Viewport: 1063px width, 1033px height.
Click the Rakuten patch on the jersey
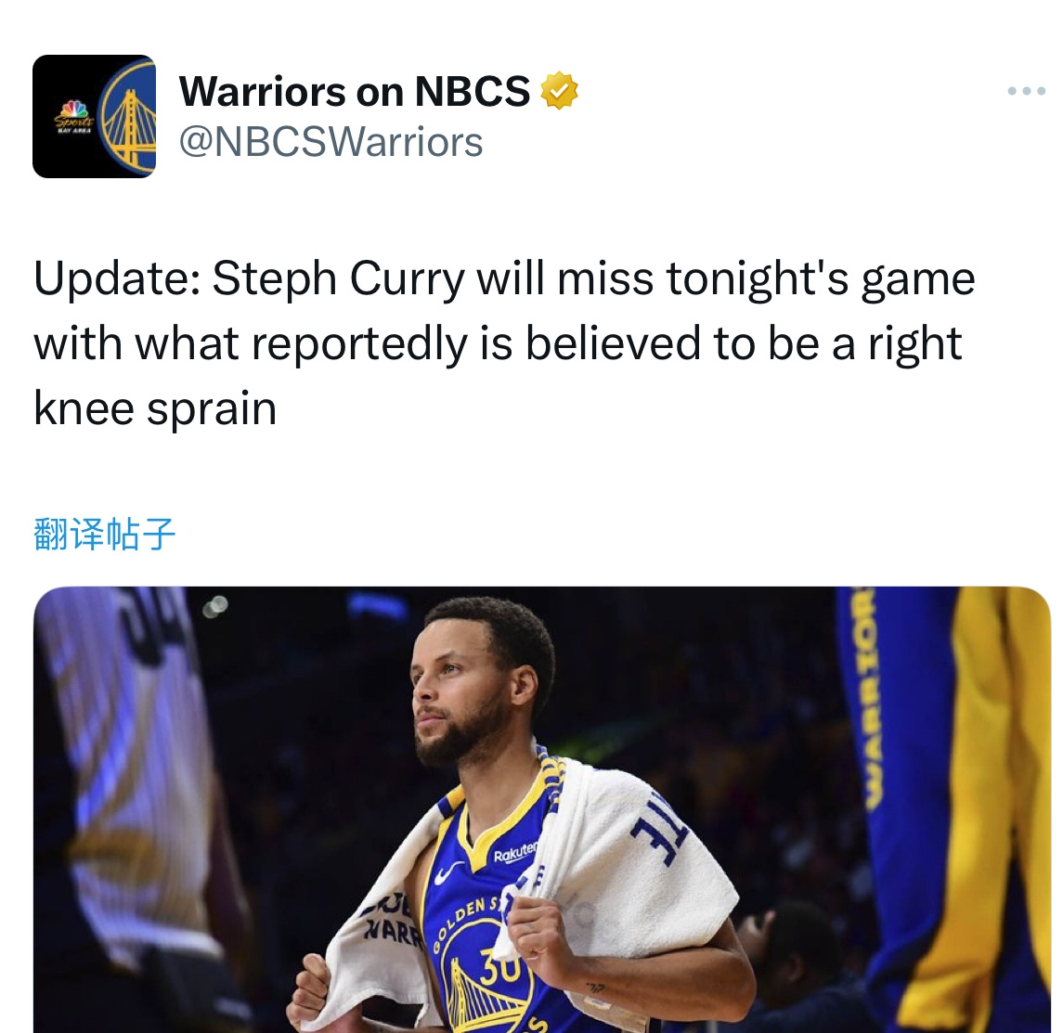pos(514,853)
